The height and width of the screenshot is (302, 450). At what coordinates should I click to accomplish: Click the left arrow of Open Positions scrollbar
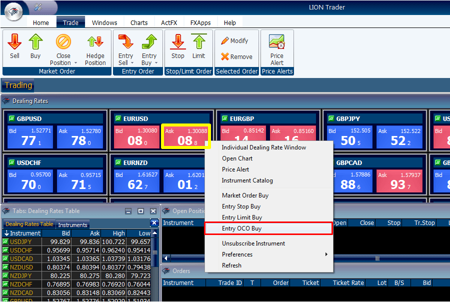pos(165,258)
